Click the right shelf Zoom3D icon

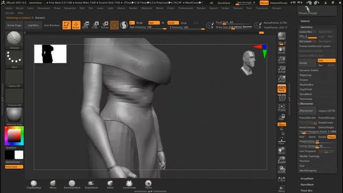tap(281, 160)
